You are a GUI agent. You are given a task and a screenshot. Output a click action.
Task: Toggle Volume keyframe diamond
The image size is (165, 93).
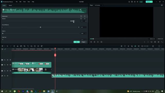point(85,19)
